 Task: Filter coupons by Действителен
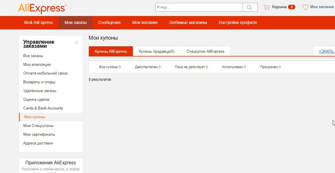pos(147,67)
